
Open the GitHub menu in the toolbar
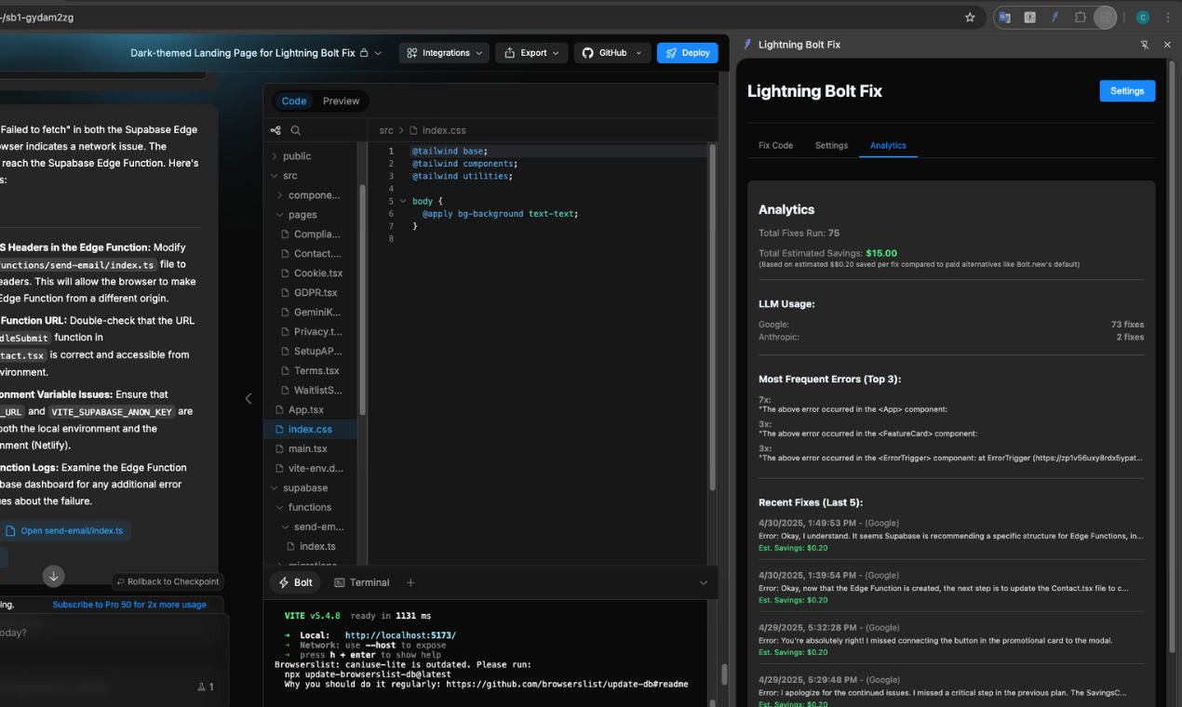coord(611,53)
